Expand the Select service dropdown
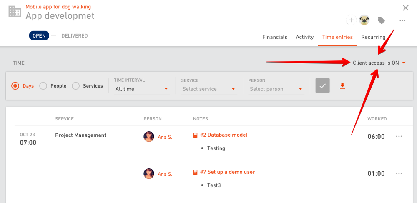Screen dimensions: 417x203 click(x=209, y=89)
